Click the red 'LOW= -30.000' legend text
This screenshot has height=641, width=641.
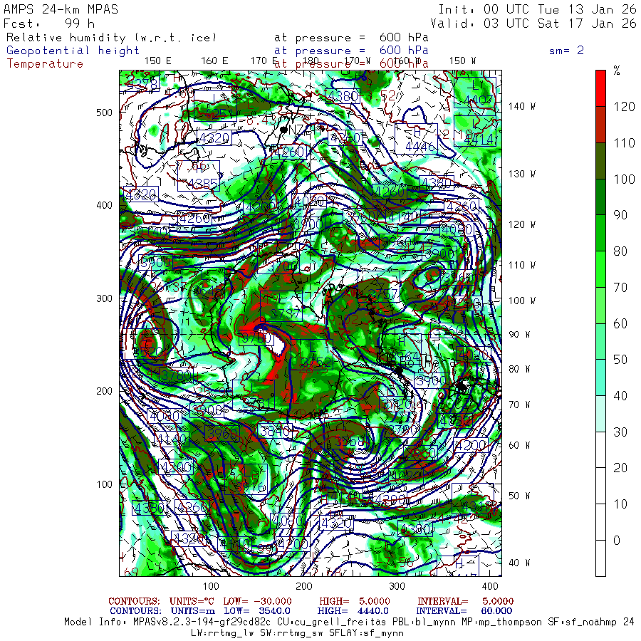click(x=258, y=601)
